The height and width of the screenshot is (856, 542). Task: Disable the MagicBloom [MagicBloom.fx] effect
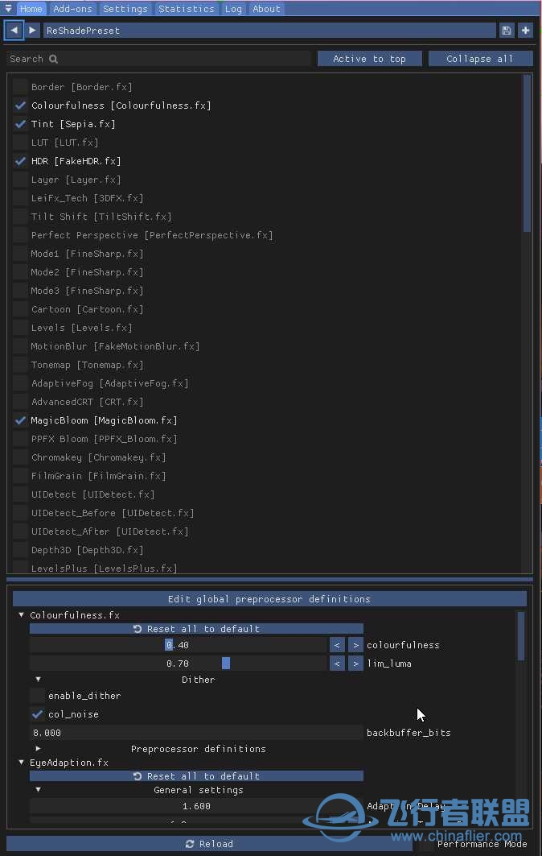(20, 420)
